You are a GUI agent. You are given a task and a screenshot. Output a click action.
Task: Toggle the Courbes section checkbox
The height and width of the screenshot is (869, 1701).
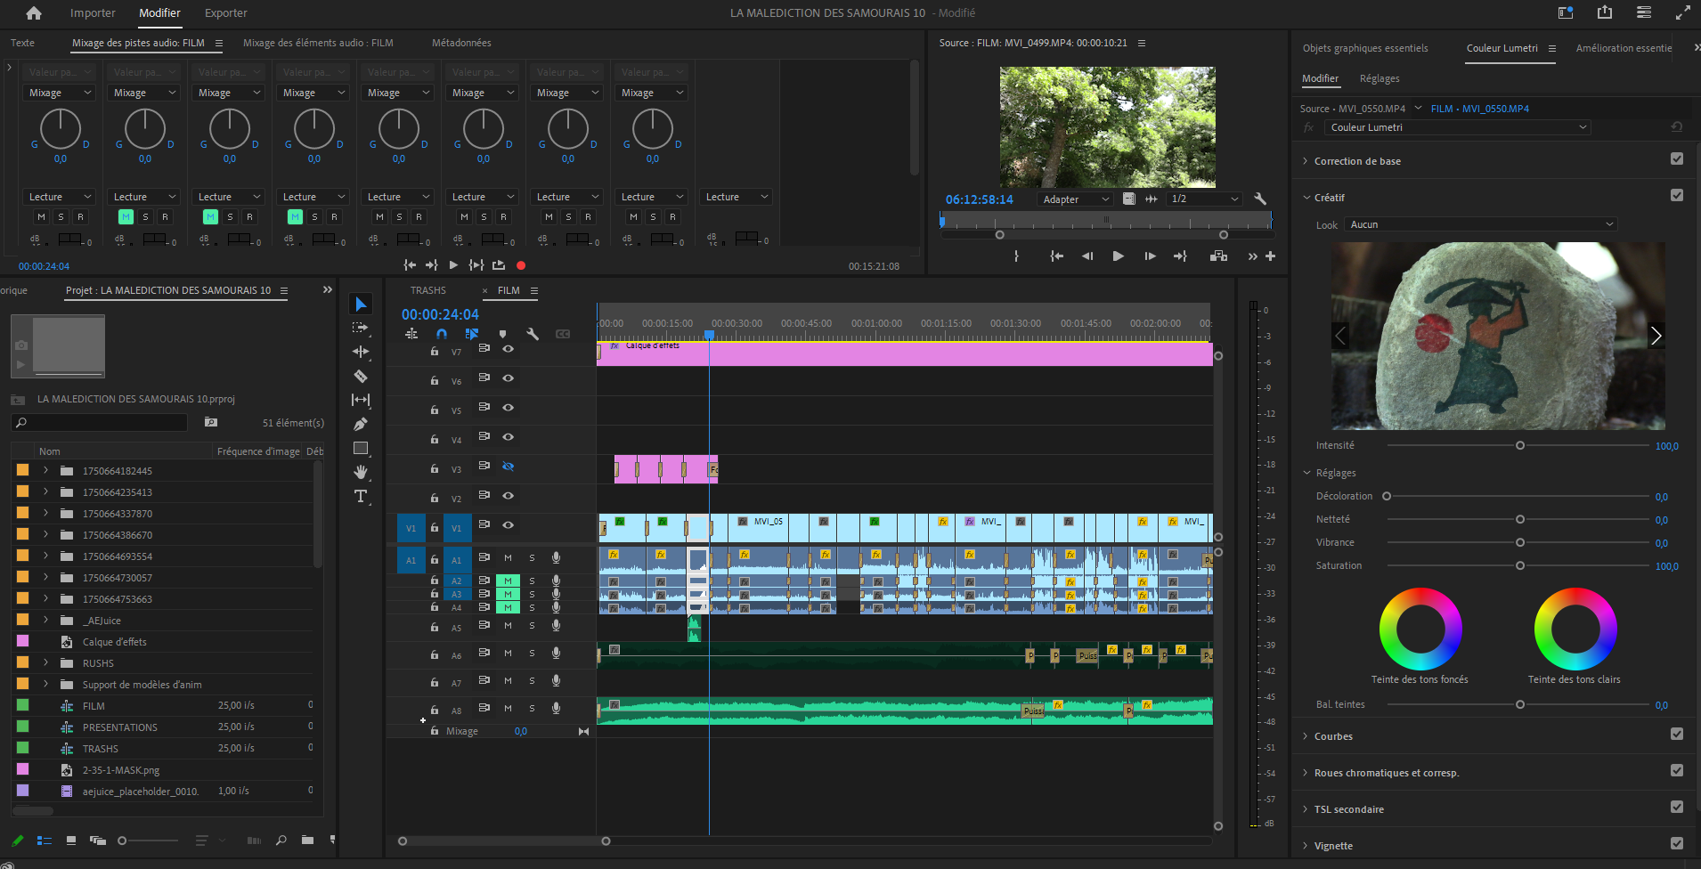point(1677,735)
